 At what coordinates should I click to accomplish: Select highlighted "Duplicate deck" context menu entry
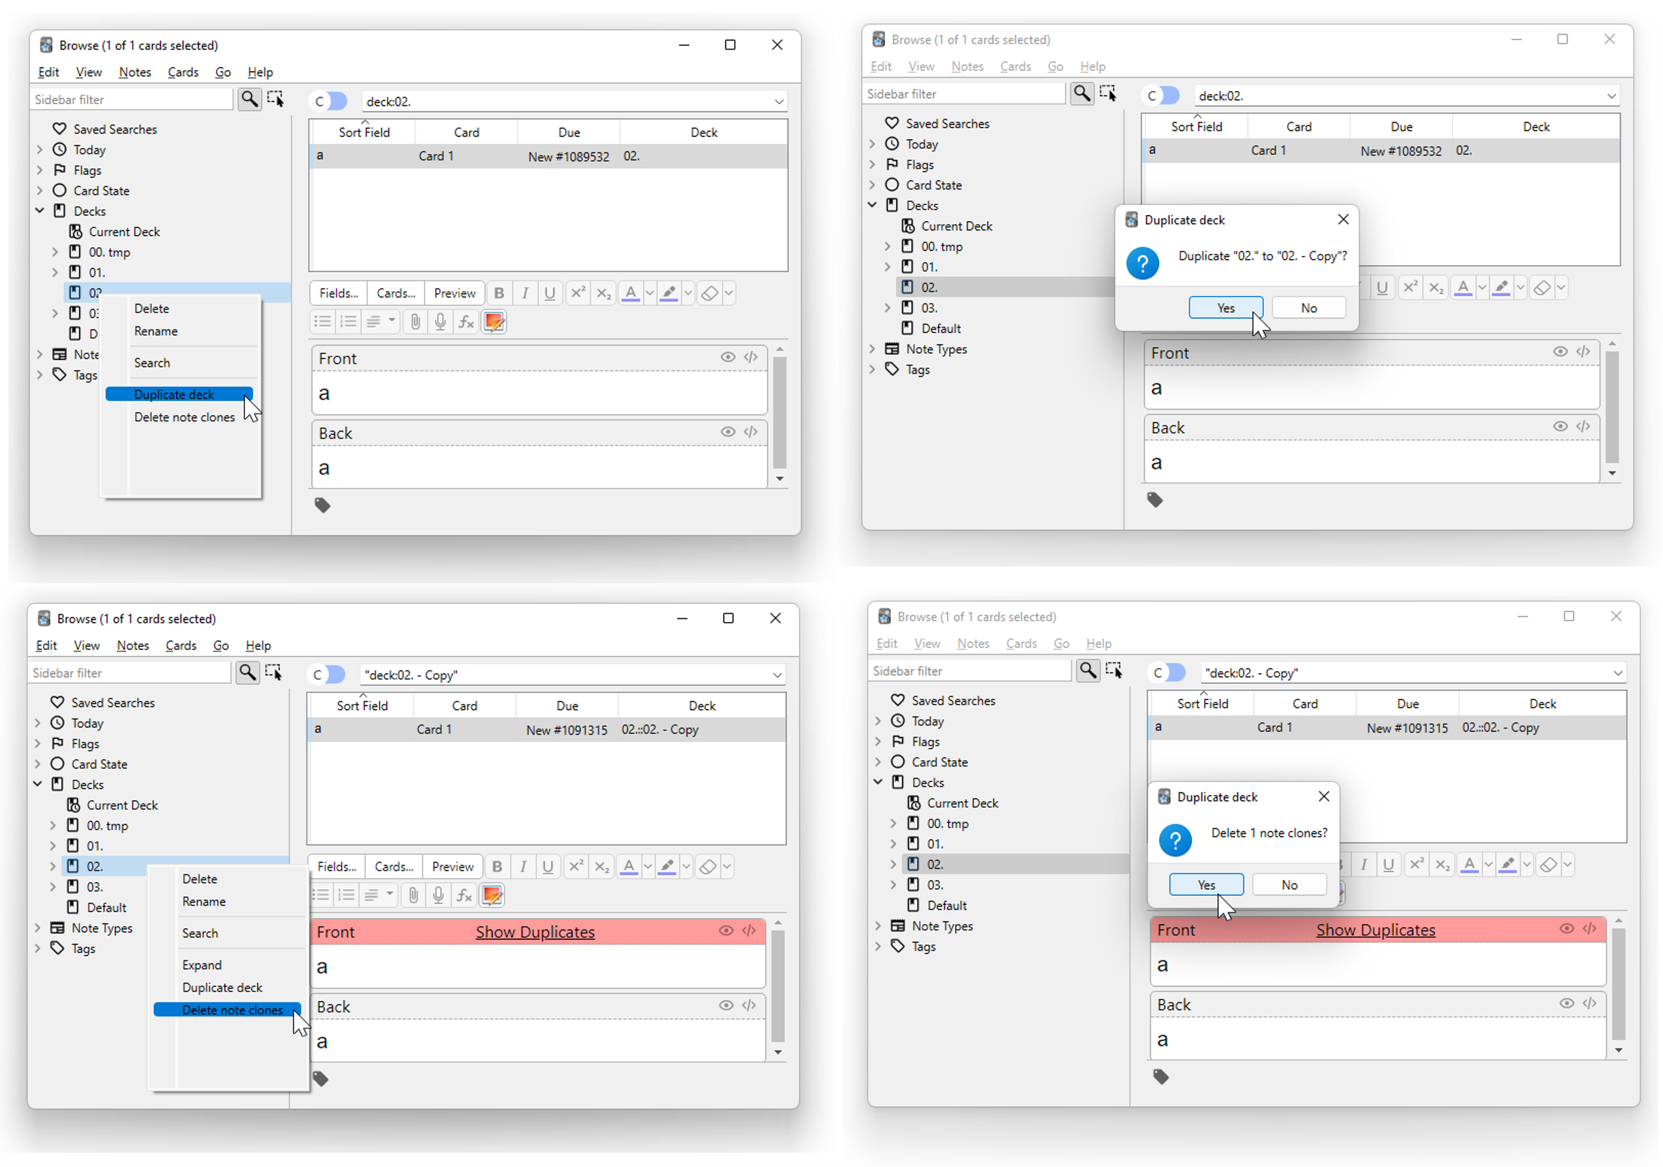(174, 394)
